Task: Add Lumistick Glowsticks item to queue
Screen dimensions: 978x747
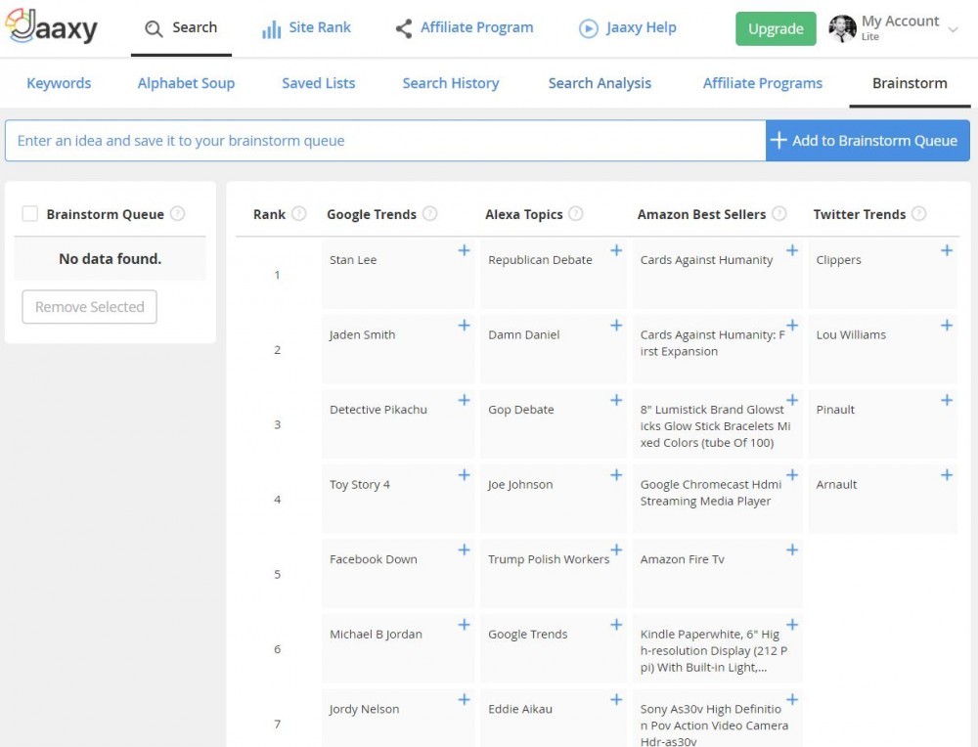Action: [792, 400]
